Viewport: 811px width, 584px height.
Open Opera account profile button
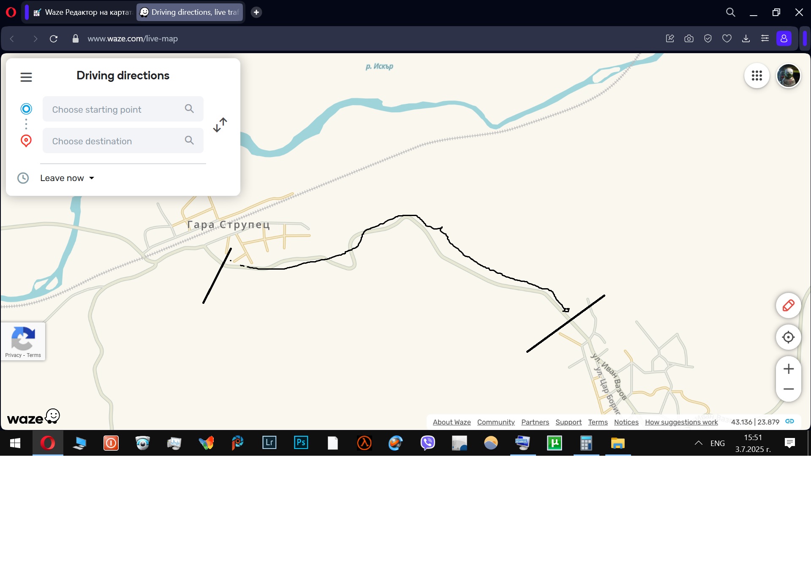click(784, 39)
